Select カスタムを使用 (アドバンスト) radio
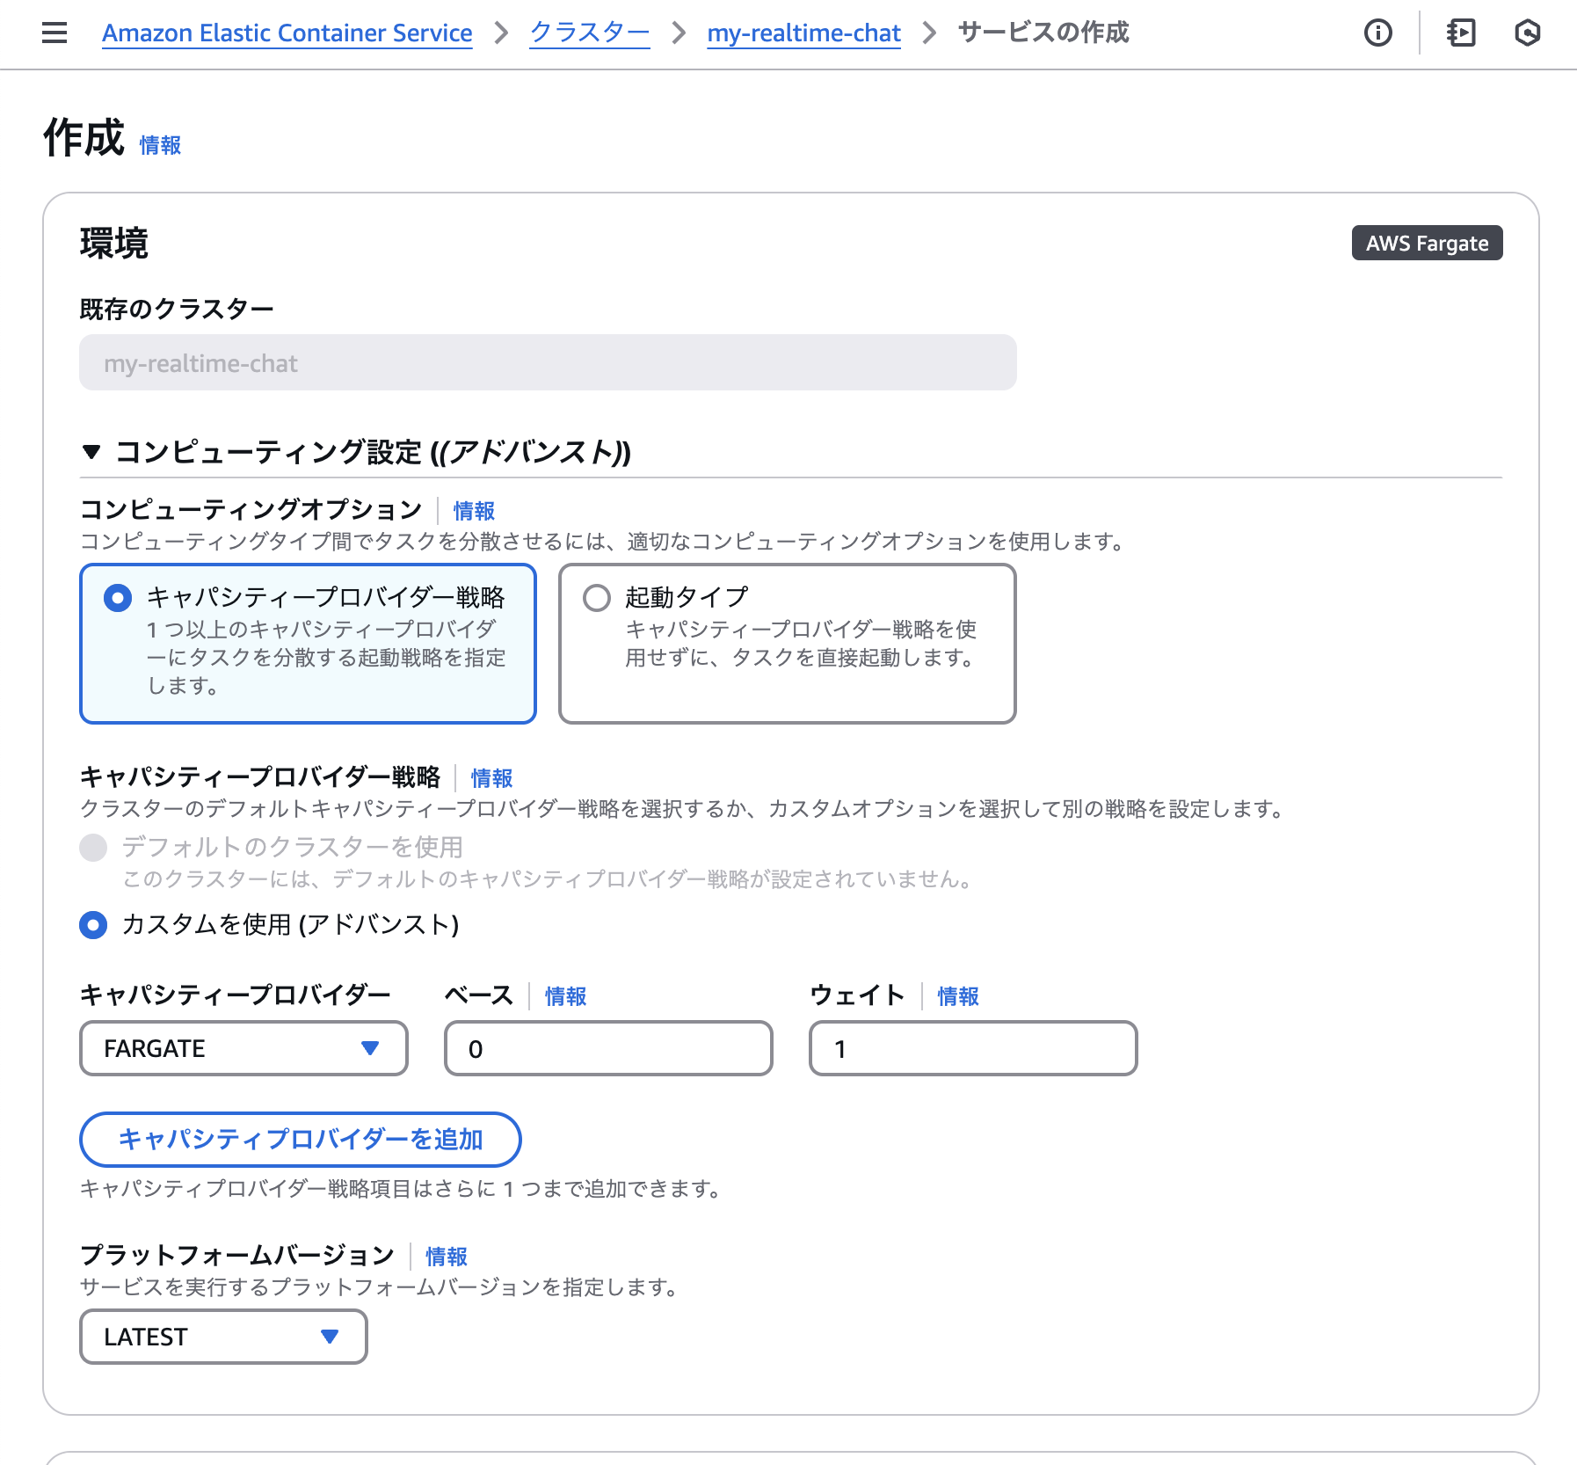This screenshot has height=1465, width=1577. tap(93, 925)
